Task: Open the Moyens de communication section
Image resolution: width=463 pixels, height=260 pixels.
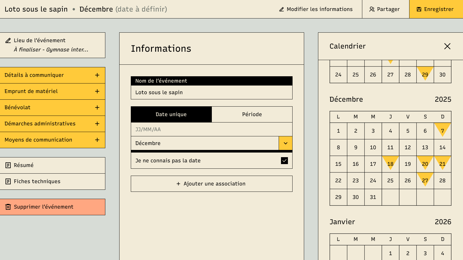Action: tap(97, 140)
